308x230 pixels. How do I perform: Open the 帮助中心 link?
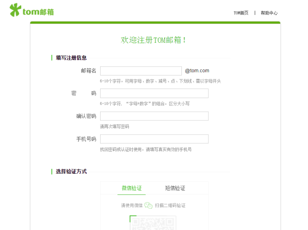pos(269,13)
